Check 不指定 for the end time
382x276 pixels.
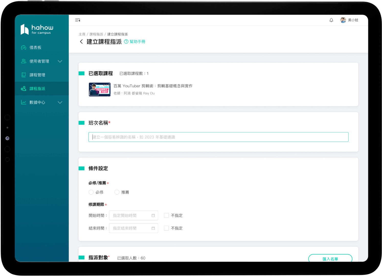tap(166, 228)
